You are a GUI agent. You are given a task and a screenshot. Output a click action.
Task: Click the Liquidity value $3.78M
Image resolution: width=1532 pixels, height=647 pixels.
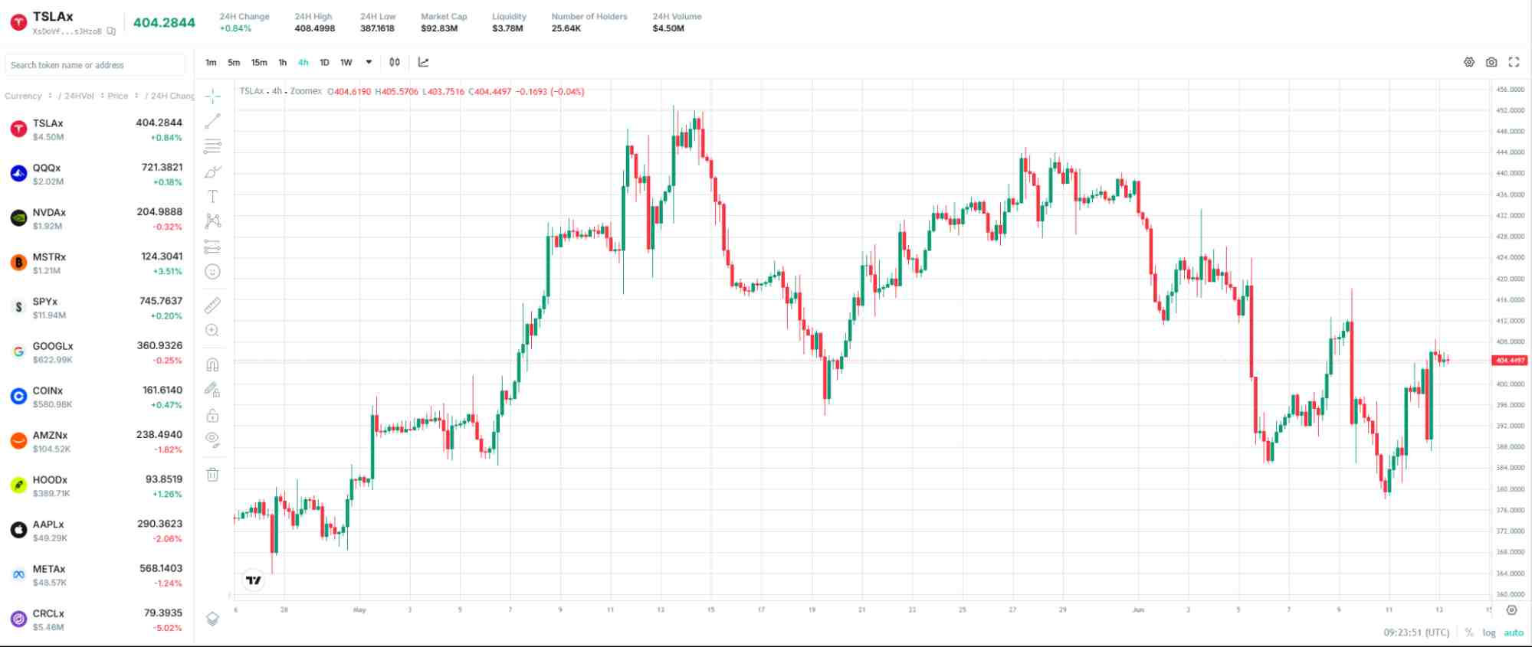pyautogui.click(x=507, y=28)
